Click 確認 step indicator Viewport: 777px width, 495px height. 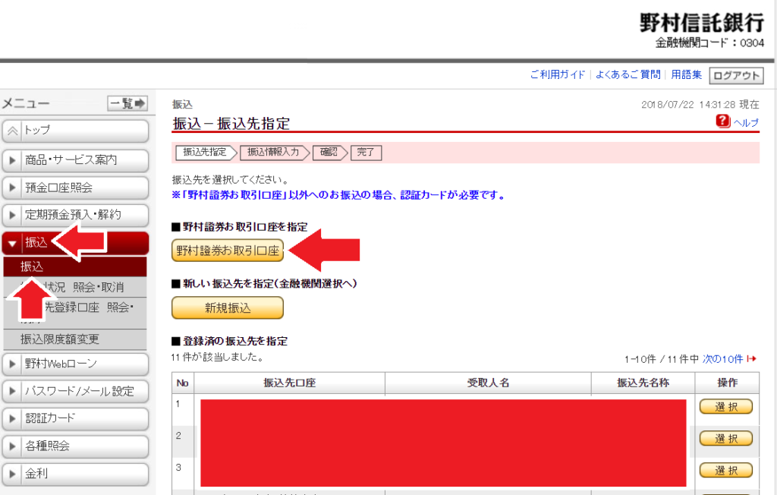329,153
